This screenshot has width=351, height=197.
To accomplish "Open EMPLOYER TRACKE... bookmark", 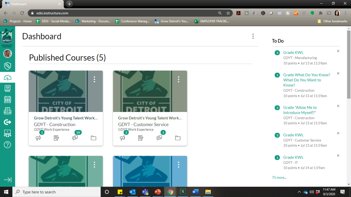I will tap(212, 21).
